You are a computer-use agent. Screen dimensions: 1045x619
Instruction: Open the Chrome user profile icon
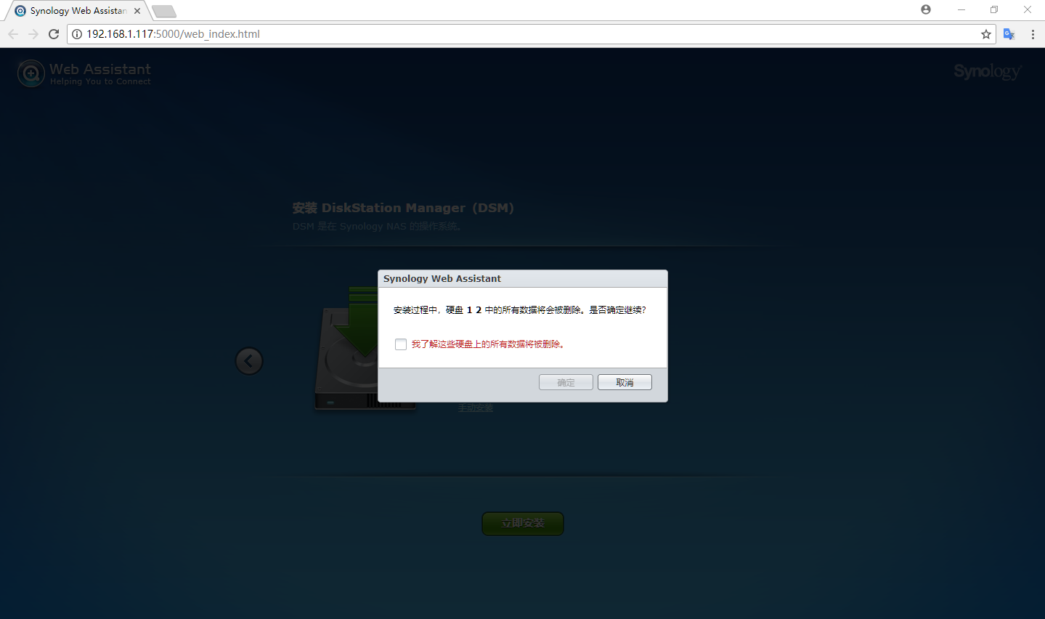coord(926,9)
